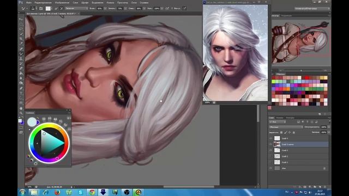349x196 pixels.
Task: Switch to the Каналы tab
Action: pyautogui.click(x=280, y=118)
